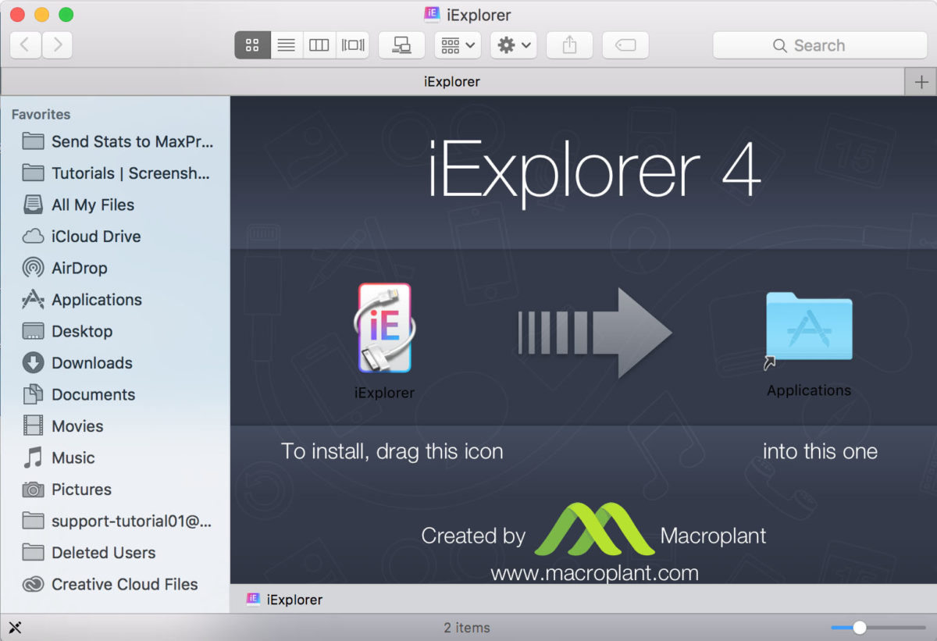The height and width of the screenshot is (641, 937).
Task: Open the item arrangement dropdown
Action: [x=458, y=45]
